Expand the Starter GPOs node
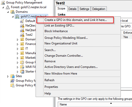Viewport: 132px width, 107px height. coord(18,72)
